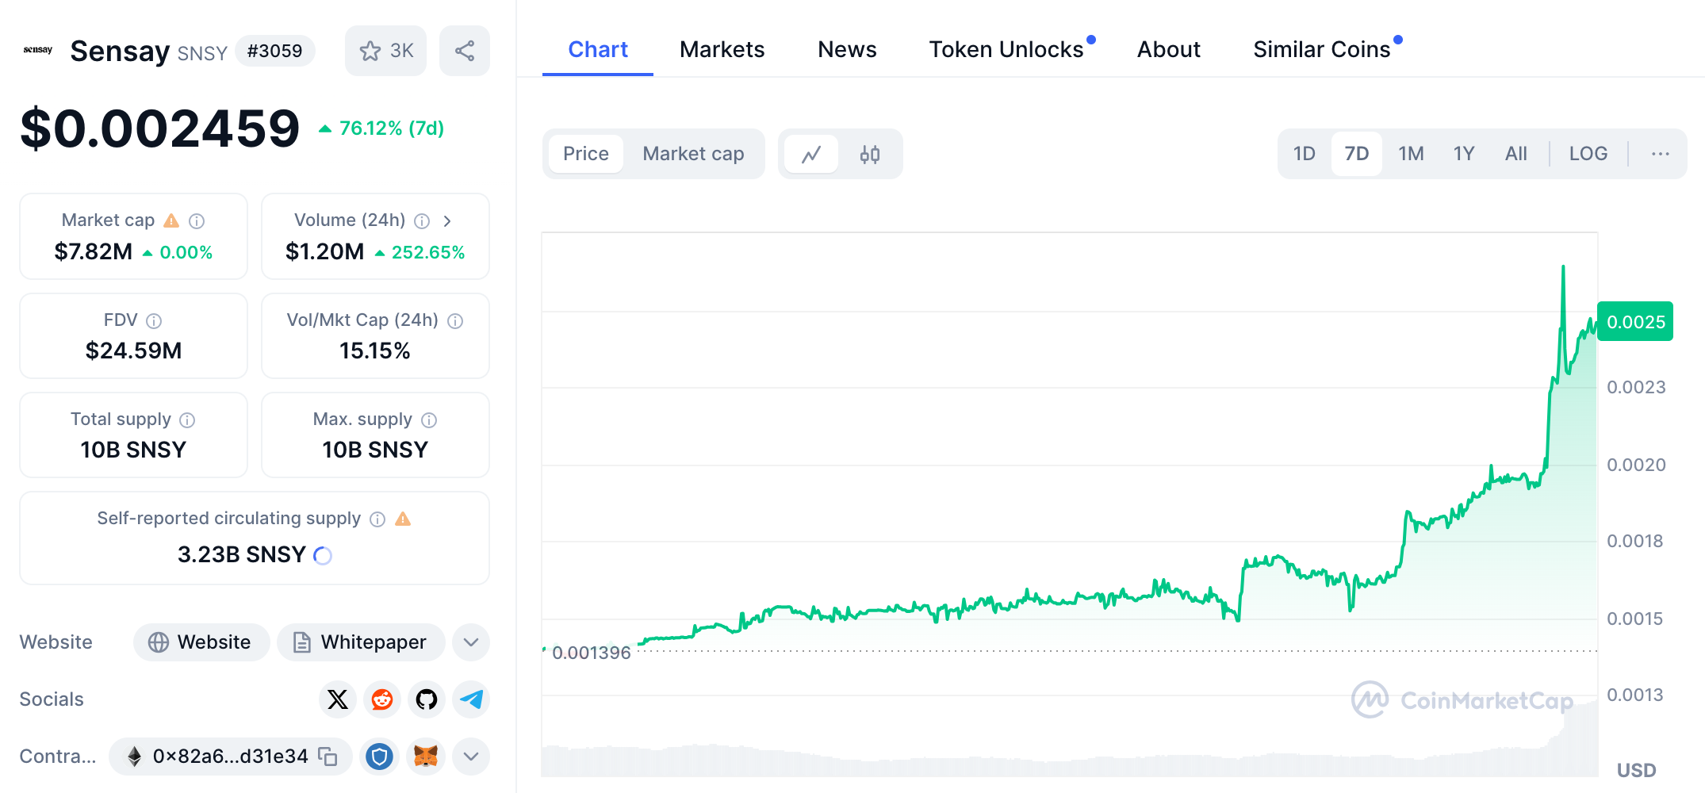The image size is (1705, 793).
Task: Copy the contract address icon
Action: tap(328, 757)
